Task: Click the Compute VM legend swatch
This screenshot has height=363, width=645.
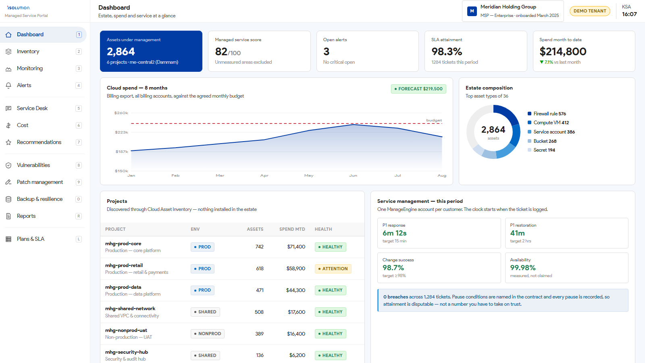Action: [530, 123]
